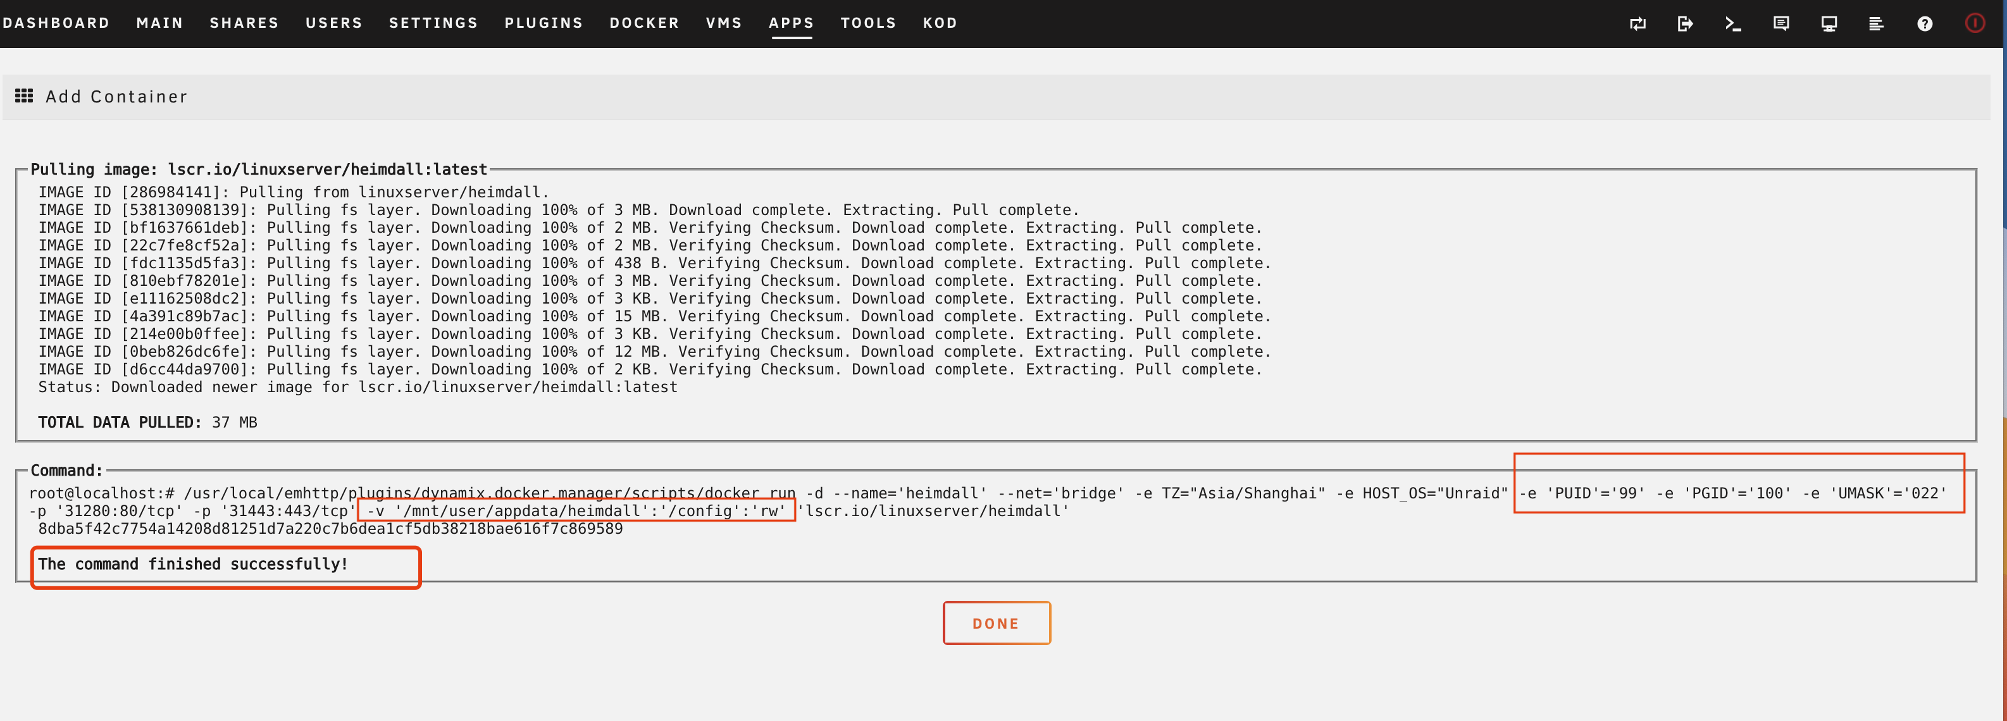2007x721 pixels.
Task: Navigate to the SETTINGS tab
Action: (433, 23)
